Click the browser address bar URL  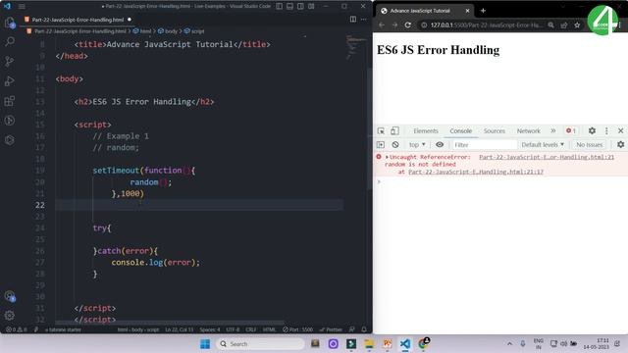click(487, 25)
